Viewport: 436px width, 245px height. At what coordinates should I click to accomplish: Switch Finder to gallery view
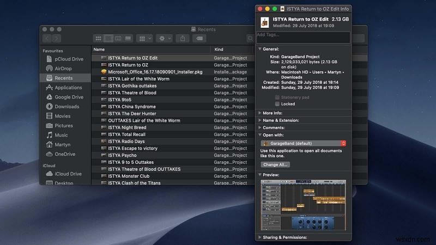pyautogui.click(x=128, y=39)
